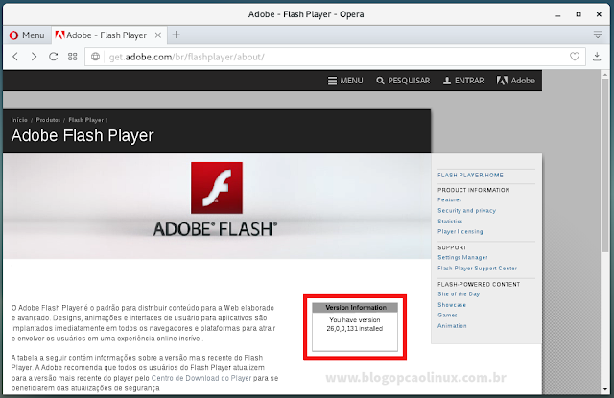Open the Games link
This screenshot has width=614, height=398.
coord(447,315)
